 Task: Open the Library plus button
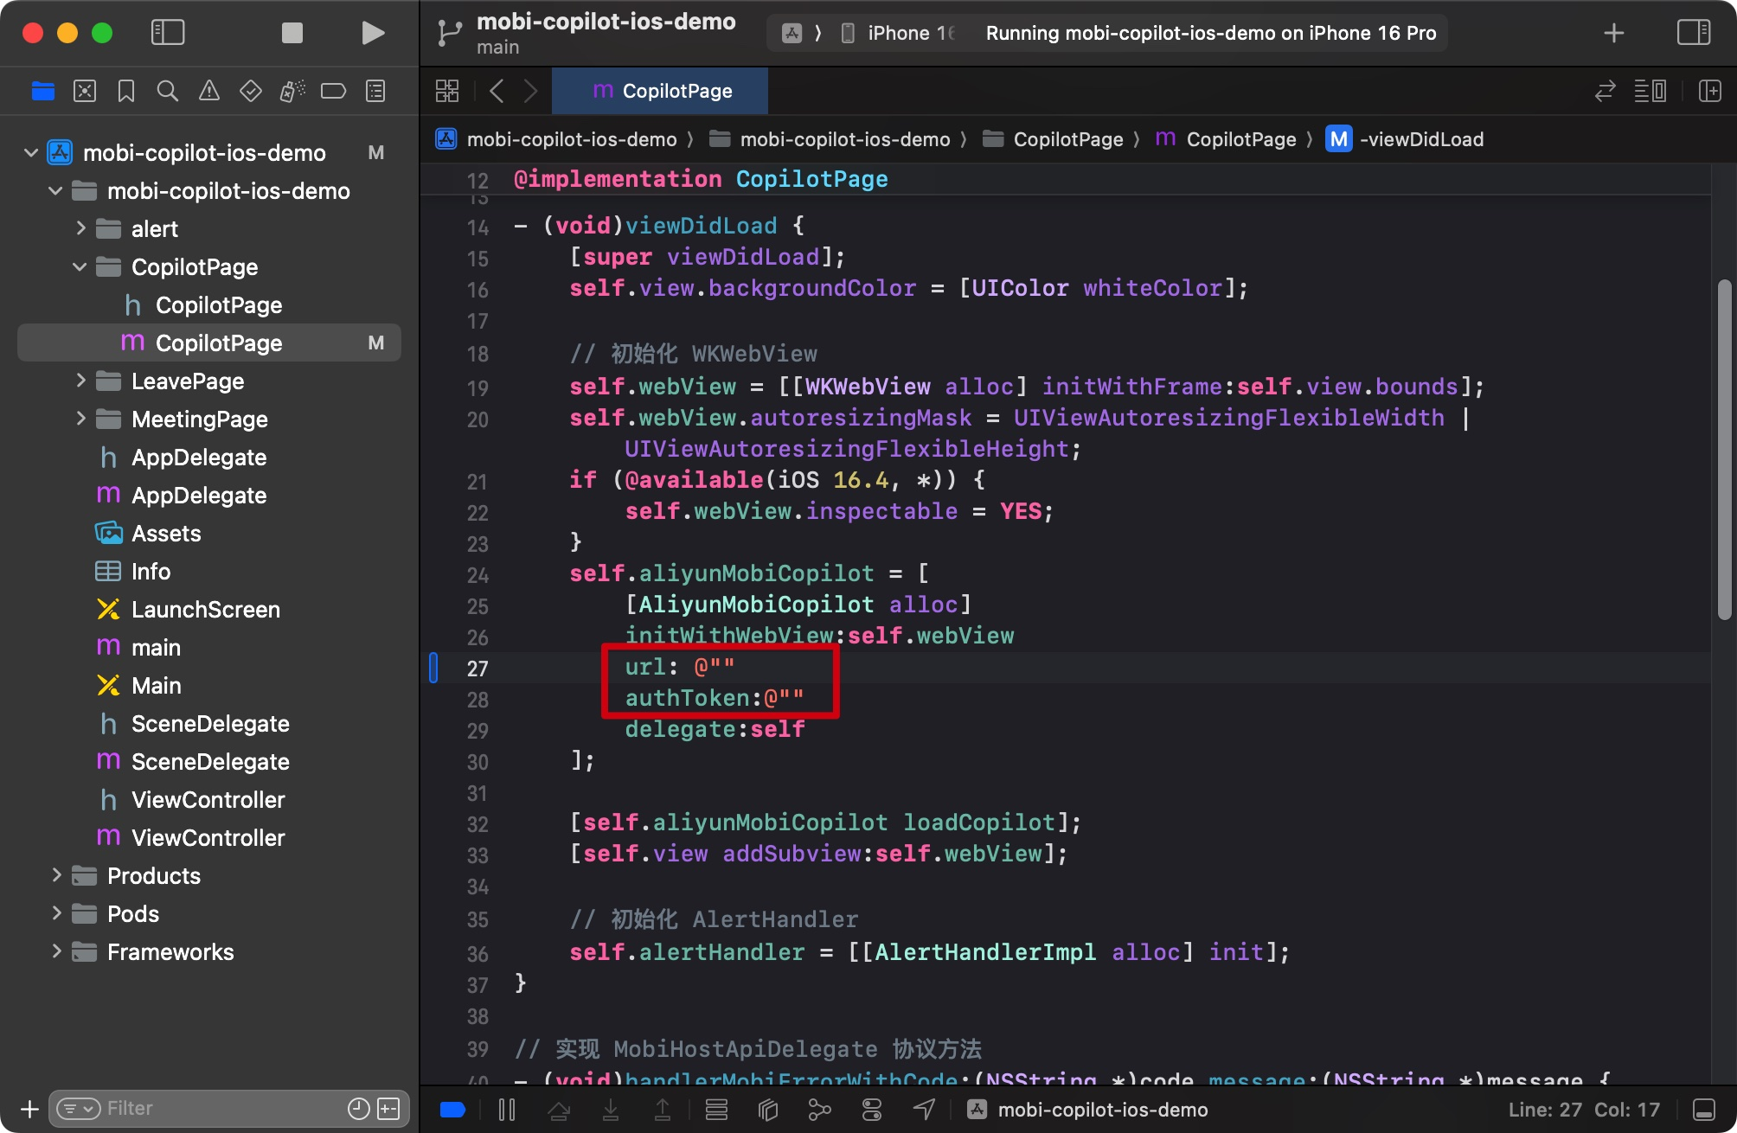1614,33
